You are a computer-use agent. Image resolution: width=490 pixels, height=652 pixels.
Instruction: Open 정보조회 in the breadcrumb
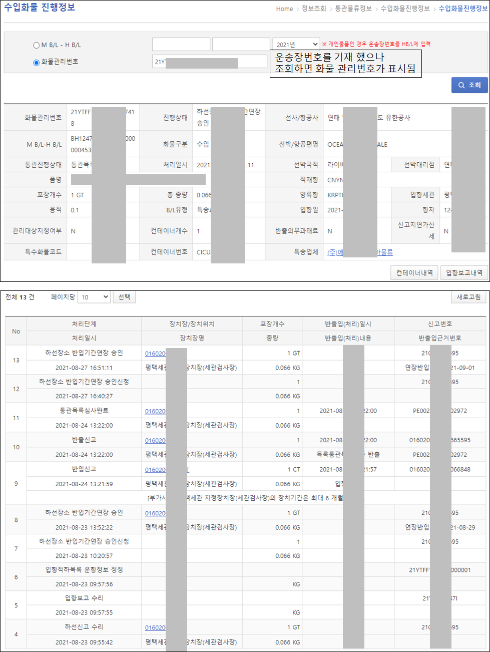[314, 9]
